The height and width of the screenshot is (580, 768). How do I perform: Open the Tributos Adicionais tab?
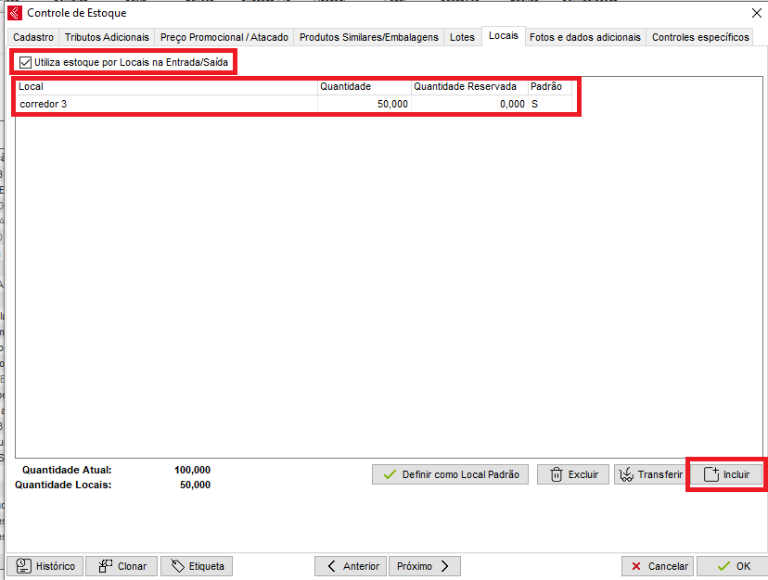[x=107, y=37]
